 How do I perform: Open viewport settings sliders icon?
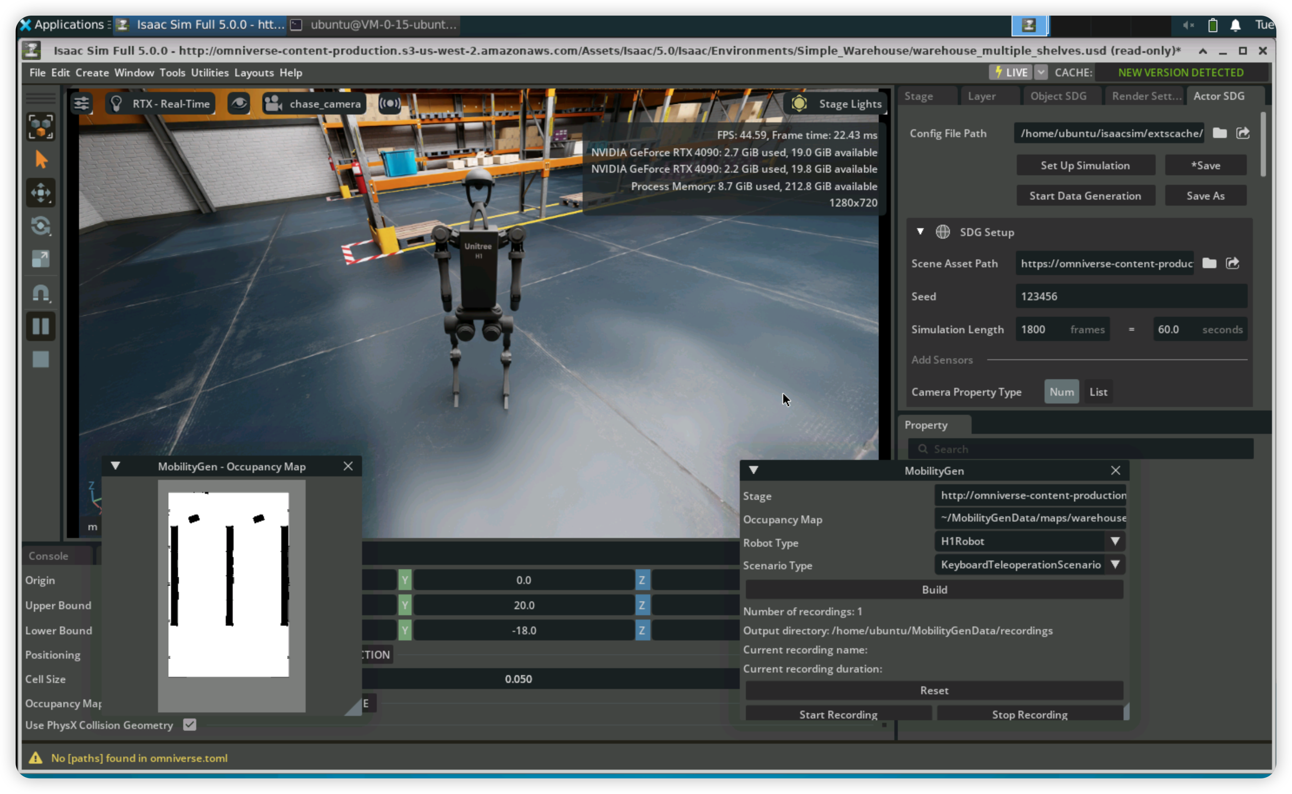pyautogui.click(x=82, y=103)
